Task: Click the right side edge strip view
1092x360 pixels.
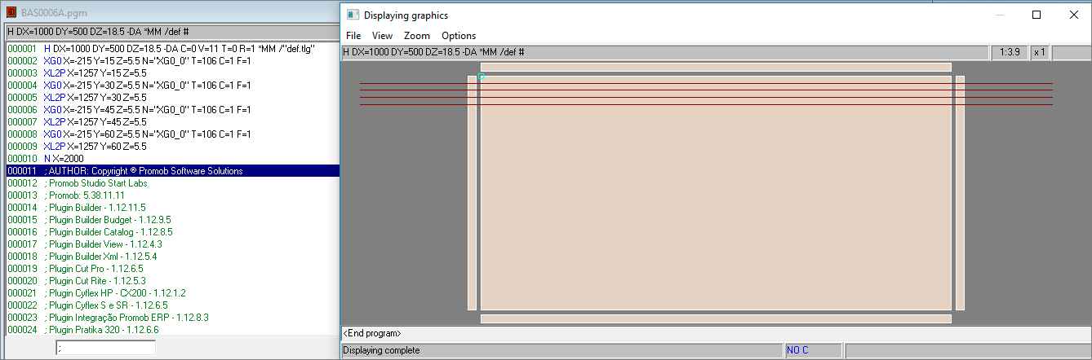Action: coord(960,192)
